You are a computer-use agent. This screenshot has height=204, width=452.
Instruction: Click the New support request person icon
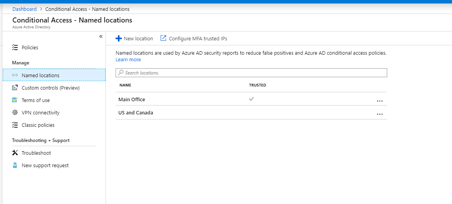click(15, 165)
